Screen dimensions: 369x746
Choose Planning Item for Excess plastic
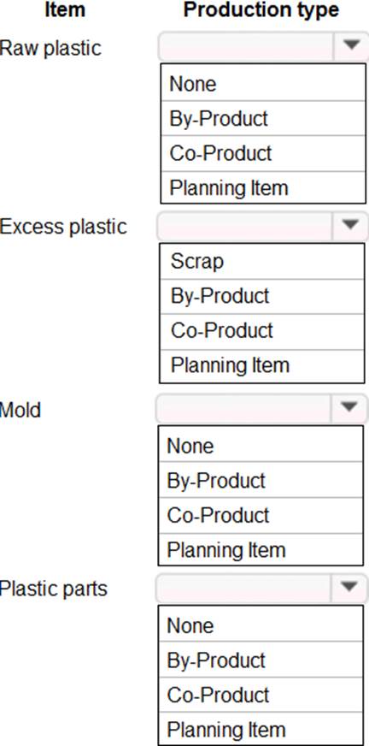tap(262, 365)
